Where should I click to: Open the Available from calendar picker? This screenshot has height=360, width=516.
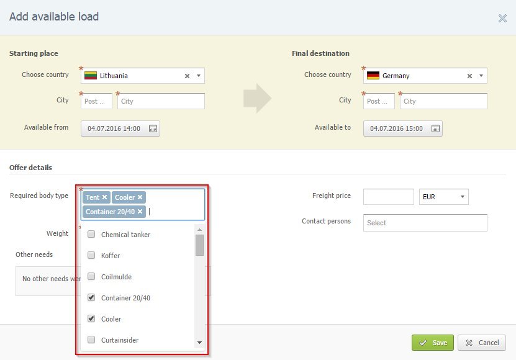click(153, 129)
